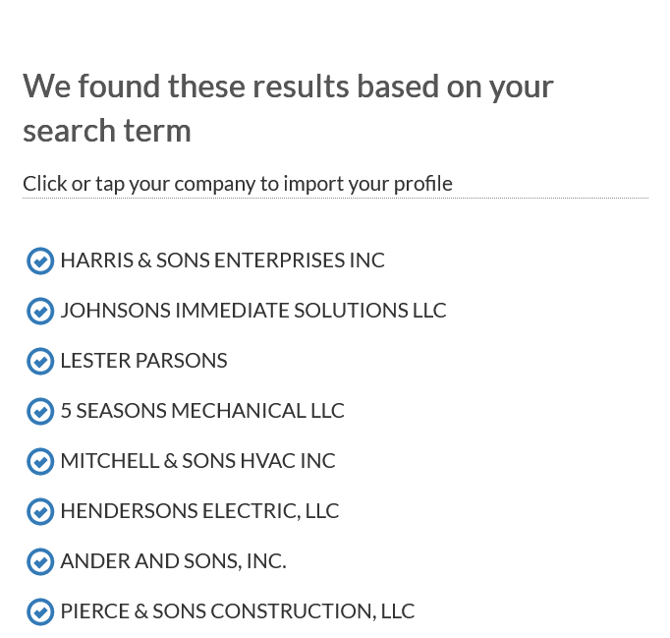Viewport: 670px width, 638px height.
Task: Select 5 SEASONS MECHANICAL LLC result
Action: [x=202, y=411]
